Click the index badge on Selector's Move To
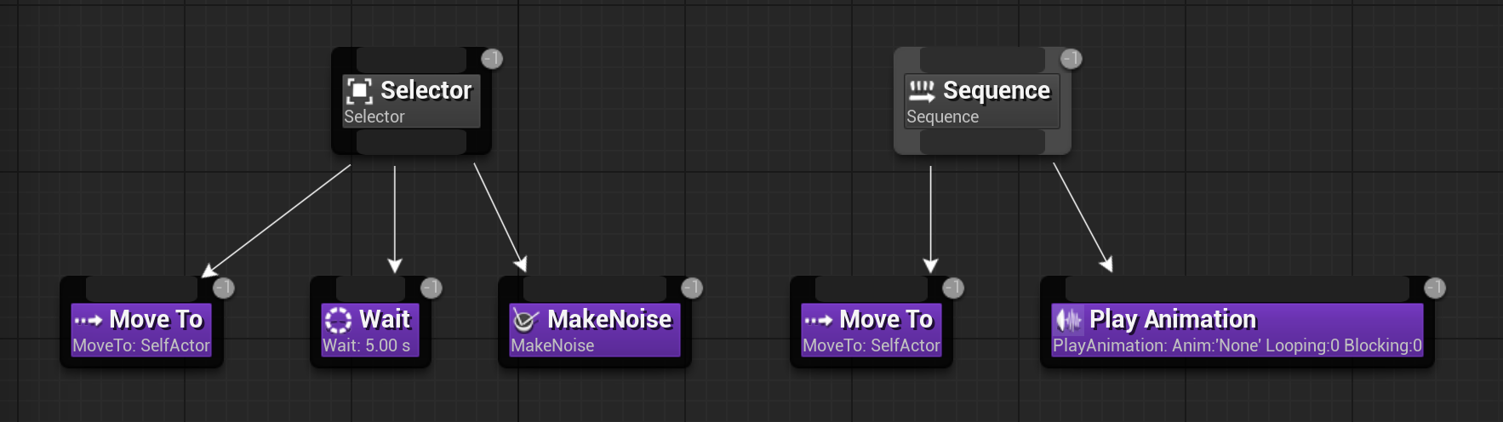1503x422 pixels. pyautogui.click(x=223, y=288)
